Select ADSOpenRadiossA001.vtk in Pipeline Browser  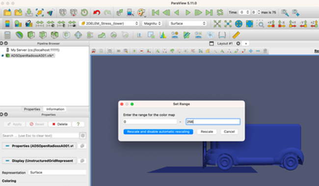32,56
